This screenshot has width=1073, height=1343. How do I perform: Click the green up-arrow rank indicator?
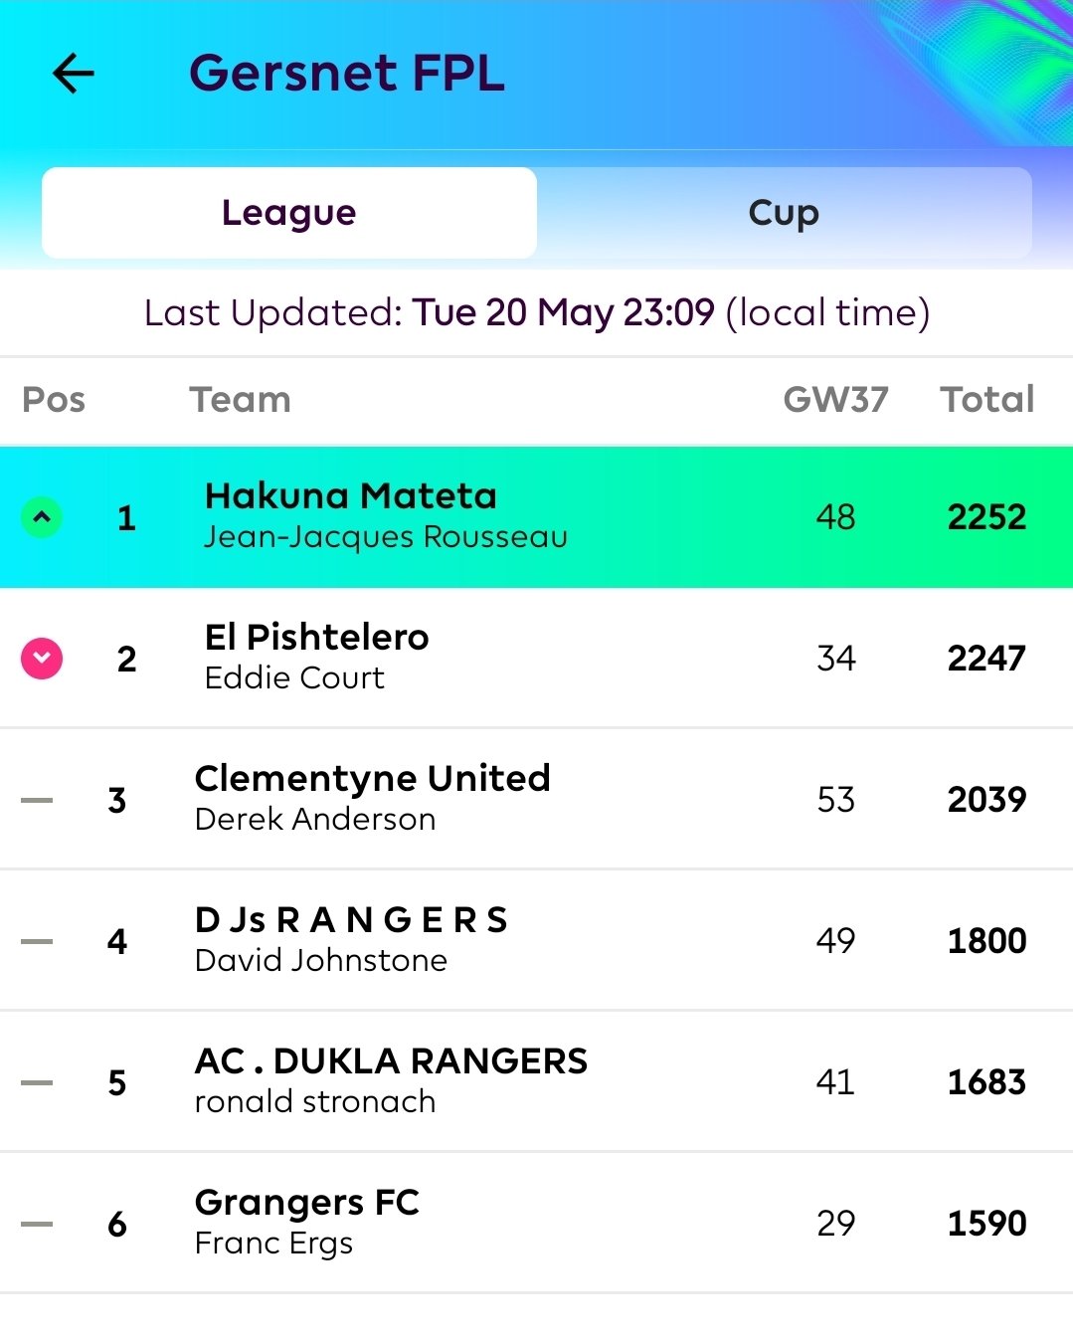(42, 517)
